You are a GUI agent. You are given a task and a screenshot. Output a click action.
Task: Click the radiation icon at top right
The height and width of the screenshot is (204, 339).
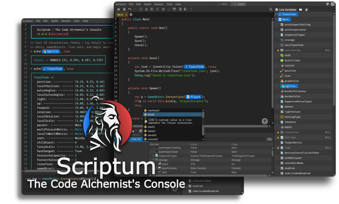(327, 4)
